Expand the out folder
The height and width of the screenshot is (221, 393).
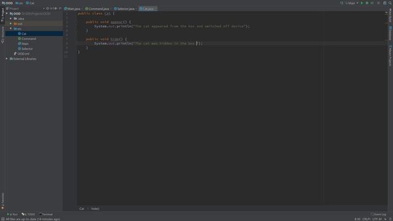point(11,23)
